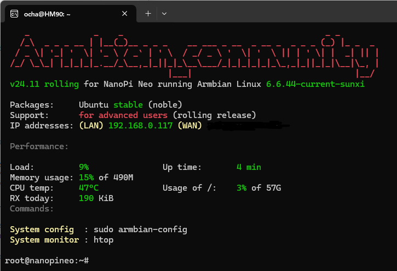The image size is (397, 271).
Task: Click the text of 57G
Action: click(266, 188)
